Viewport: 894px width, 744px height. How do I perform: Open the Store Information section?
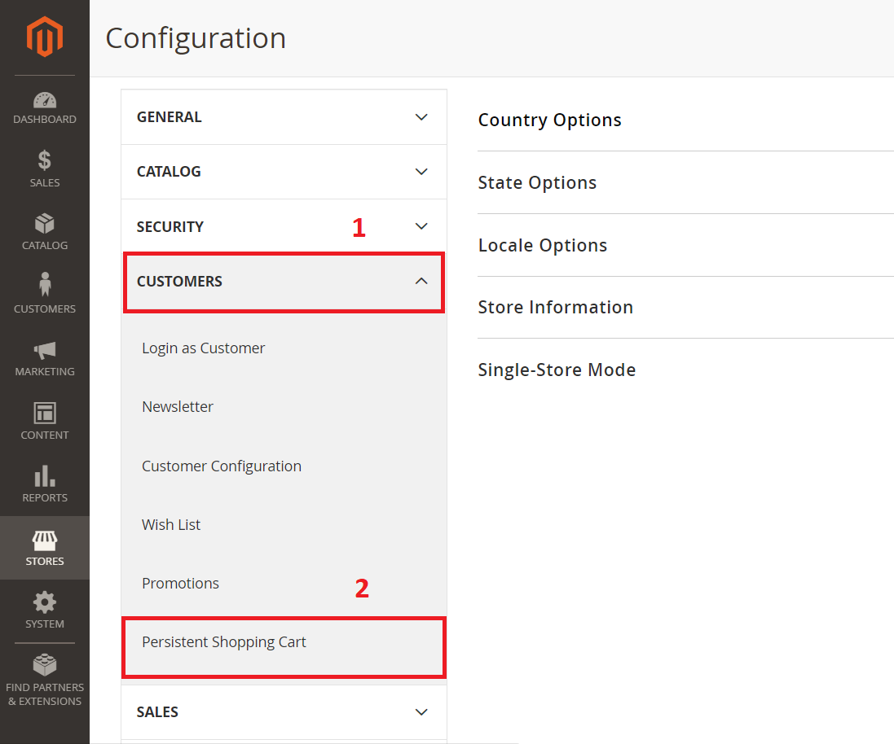coord(556,308)
